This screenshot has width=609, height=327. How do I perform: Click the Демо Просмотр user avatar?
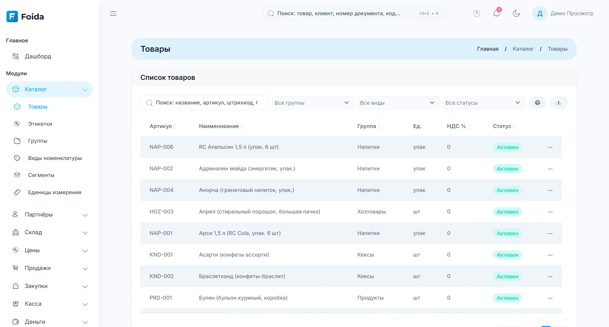[x=540, y=13]
